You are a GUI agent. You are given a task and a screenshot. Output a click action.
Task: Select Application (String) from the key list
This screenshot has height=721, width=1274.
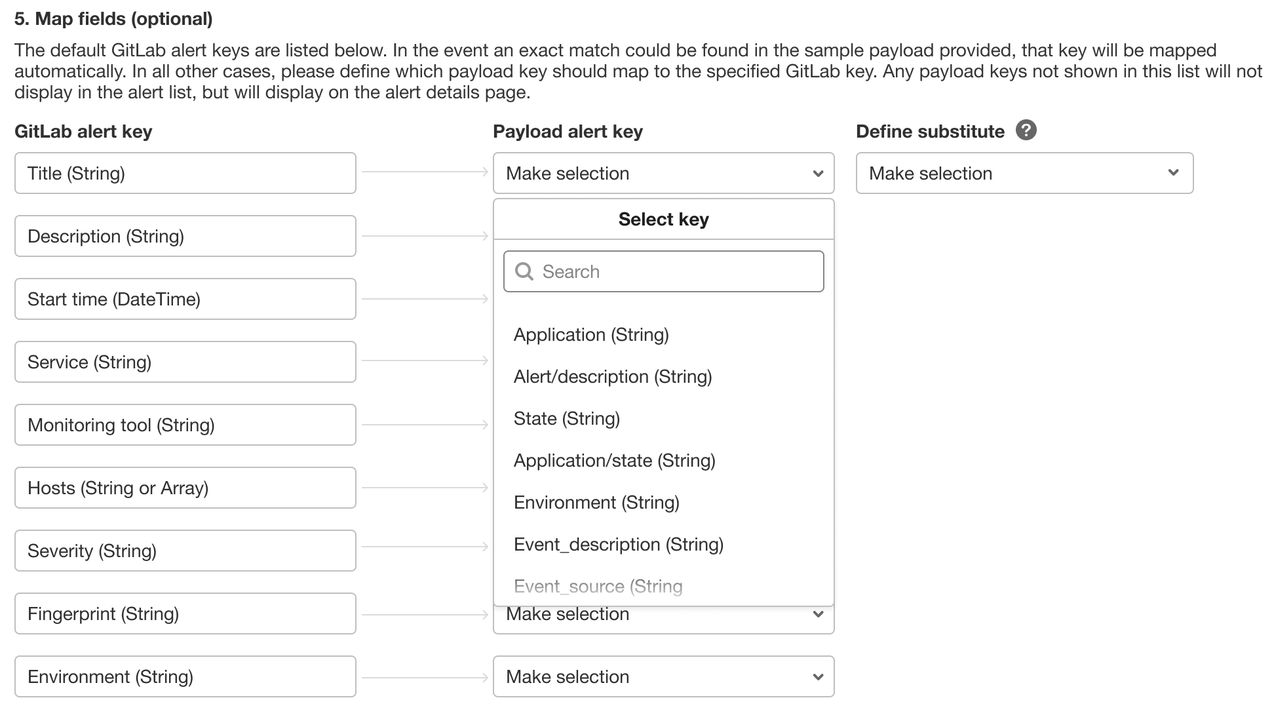click(x=590, y=334)
